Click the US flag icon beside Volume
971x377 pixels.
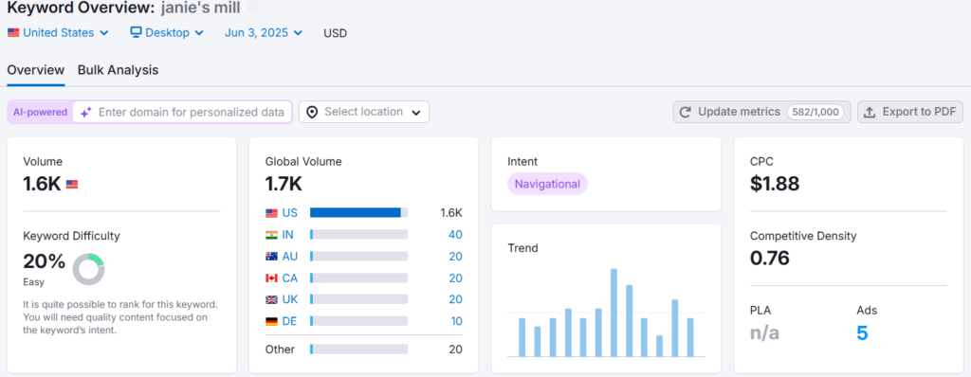click(x=72, y=184)
